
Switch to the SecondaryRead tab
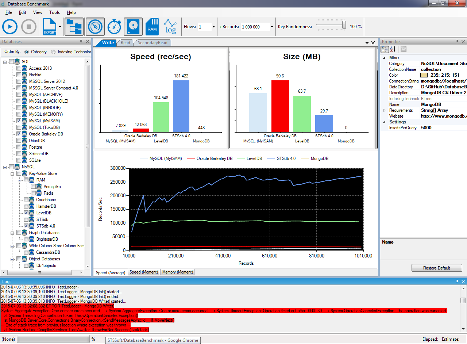click(153, 43)
